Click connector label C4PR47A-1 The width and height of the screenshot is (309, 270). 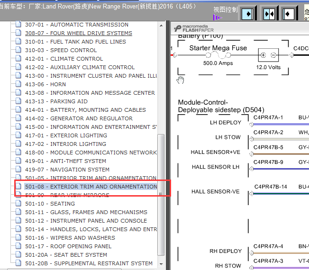268,117
